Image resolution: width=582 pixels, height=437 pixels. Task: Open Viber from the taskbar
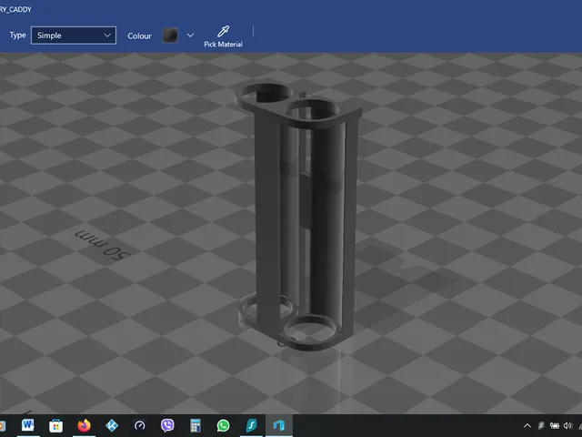coord(167,425)
